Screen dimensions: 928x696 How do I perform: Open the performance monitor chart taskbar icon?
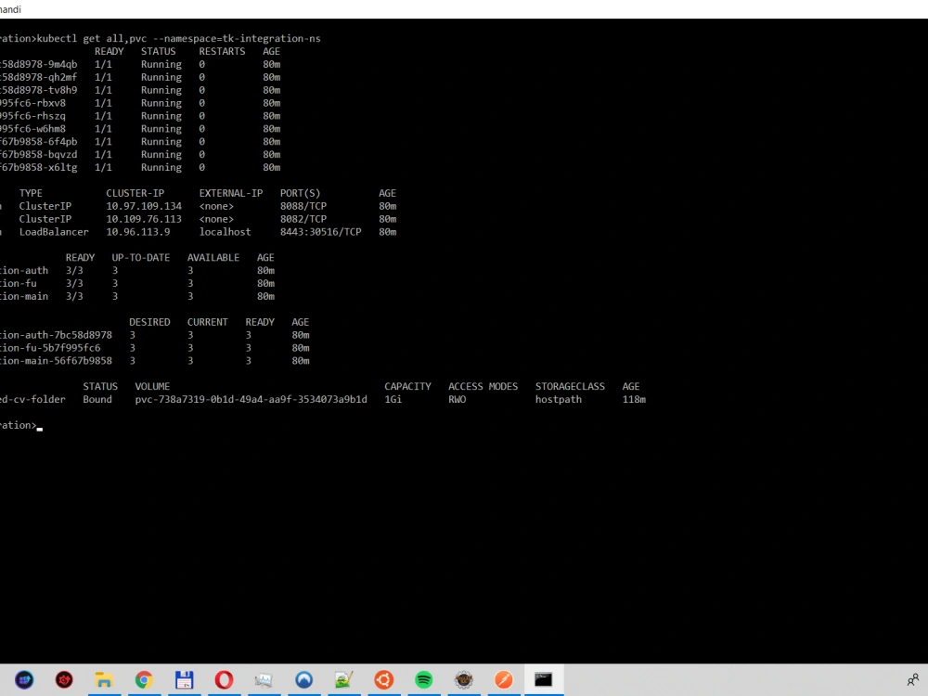point(264,679)
